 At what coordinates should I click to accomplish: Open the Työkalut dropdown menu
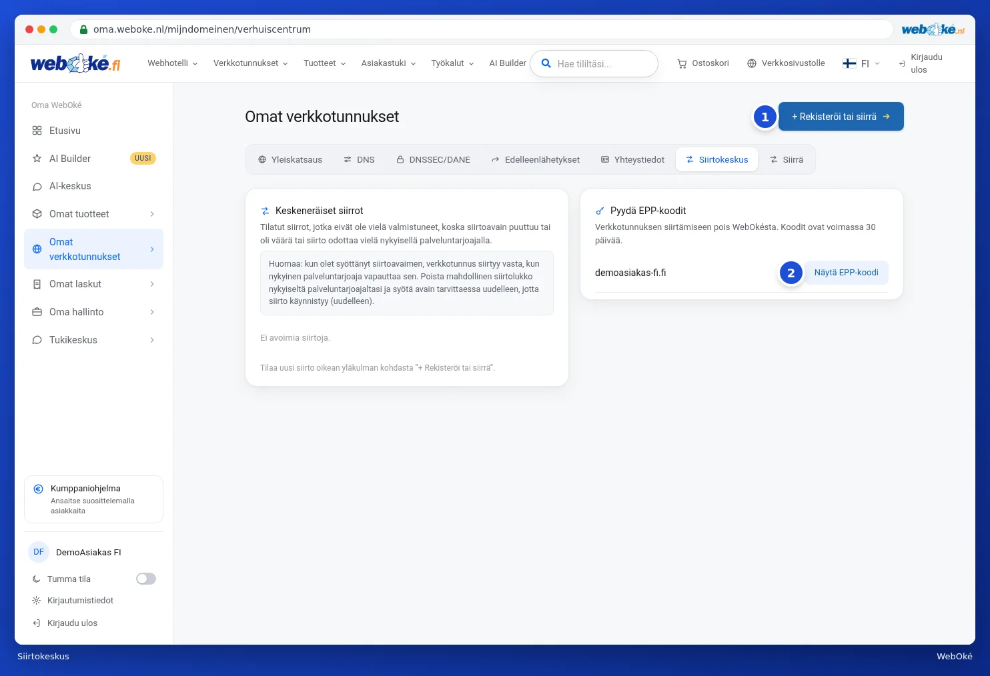coord(453,63)
